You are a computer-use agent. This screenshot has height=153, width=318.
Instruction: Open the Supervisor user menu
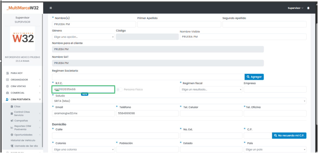pyautogui.click(x=295, y=8)
